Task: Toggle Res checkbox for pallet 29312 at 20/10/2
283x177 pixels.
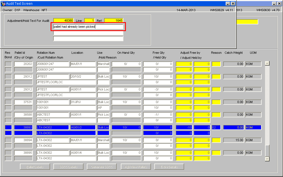Action: (8, 76)
